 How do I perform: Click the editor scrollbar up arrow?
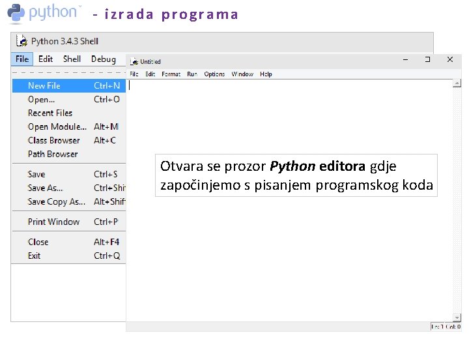pos(457,83)
